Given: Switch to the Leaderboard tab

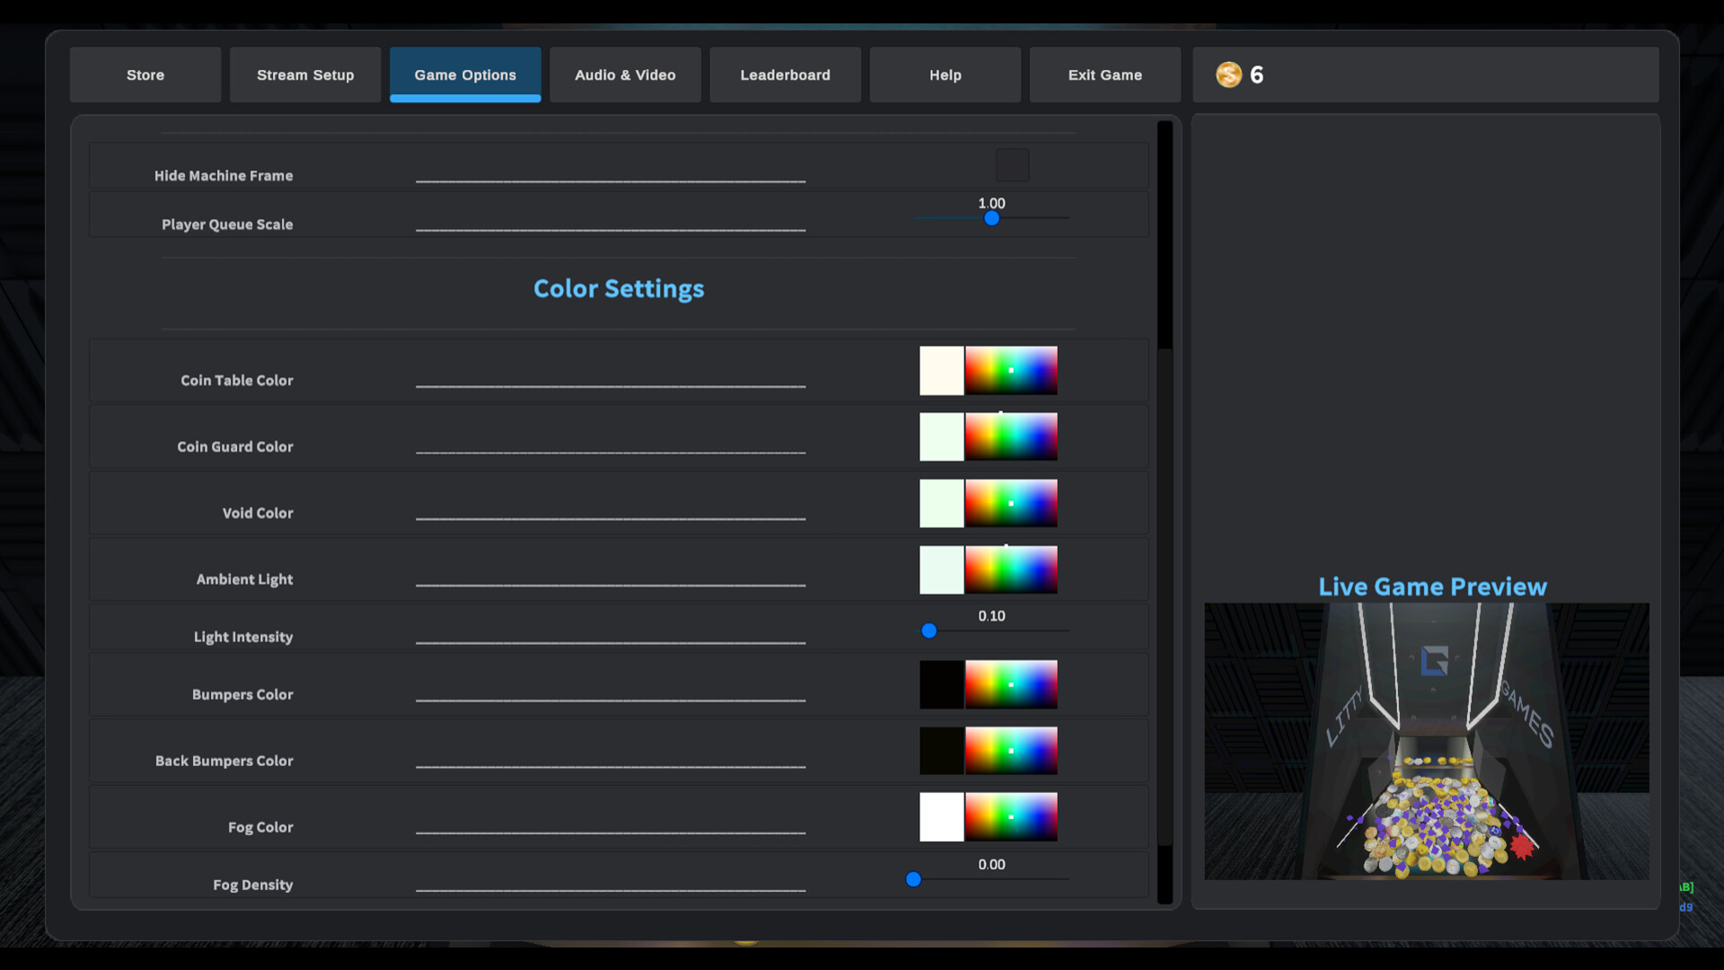Looking at the screenshot, I should tap(785, 75).
